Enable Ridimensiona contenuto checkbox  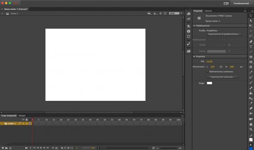[x=208, y=71]
